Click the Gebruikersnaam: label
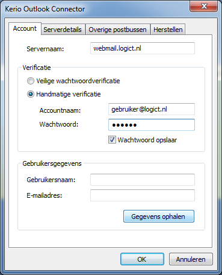The image size is (222, 275). click(51, 180)
